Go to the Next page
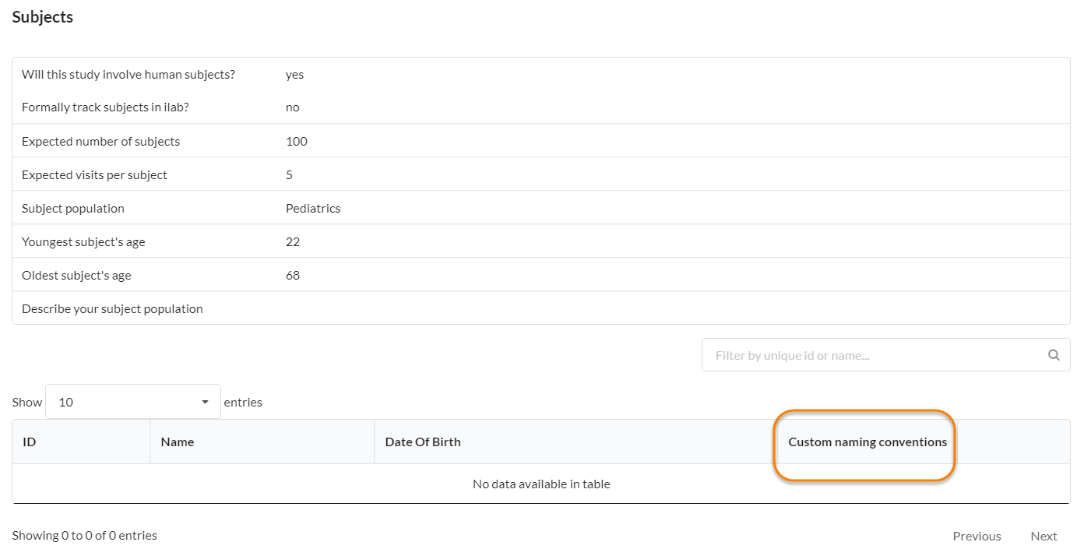 1044,536
